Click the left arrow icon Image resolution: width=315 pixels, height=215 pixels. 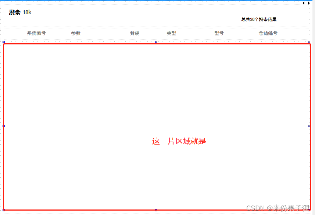(x=303, y=3)
